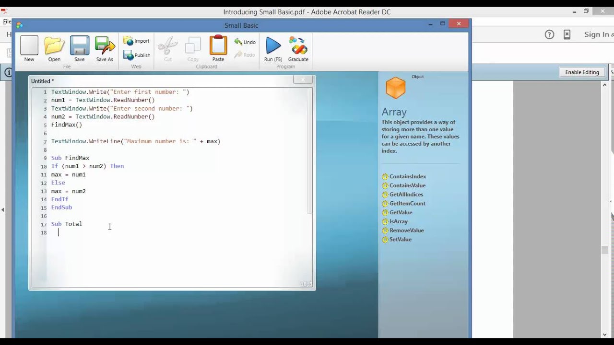Click the orange Array object cube icon
This screenshot has width=614, height=345.
pyautogui.click(x=396, y=88)
